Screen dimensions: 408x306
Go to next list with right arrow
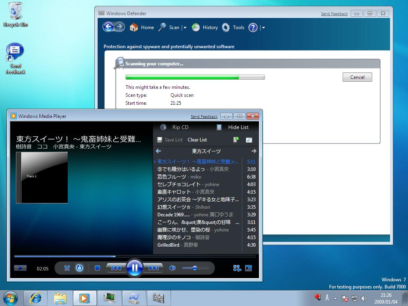[254, 151]
